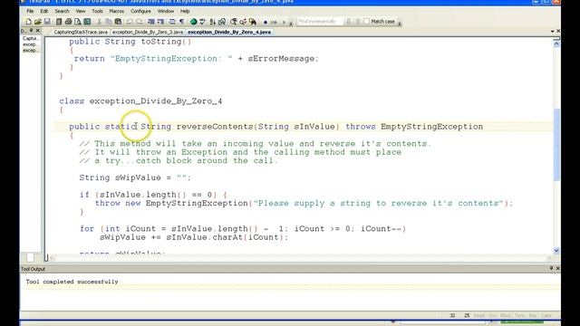The image size is (580, 326).
Task: Open Print Preview from the toolbar
Action: point(78,22)
